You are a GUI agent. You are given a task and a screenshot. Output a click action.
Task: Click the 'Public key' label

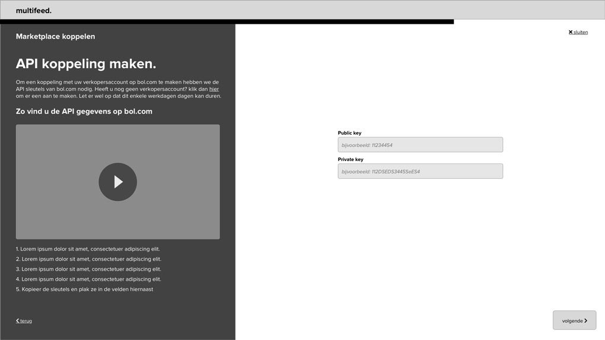click(x=349, y=133)
